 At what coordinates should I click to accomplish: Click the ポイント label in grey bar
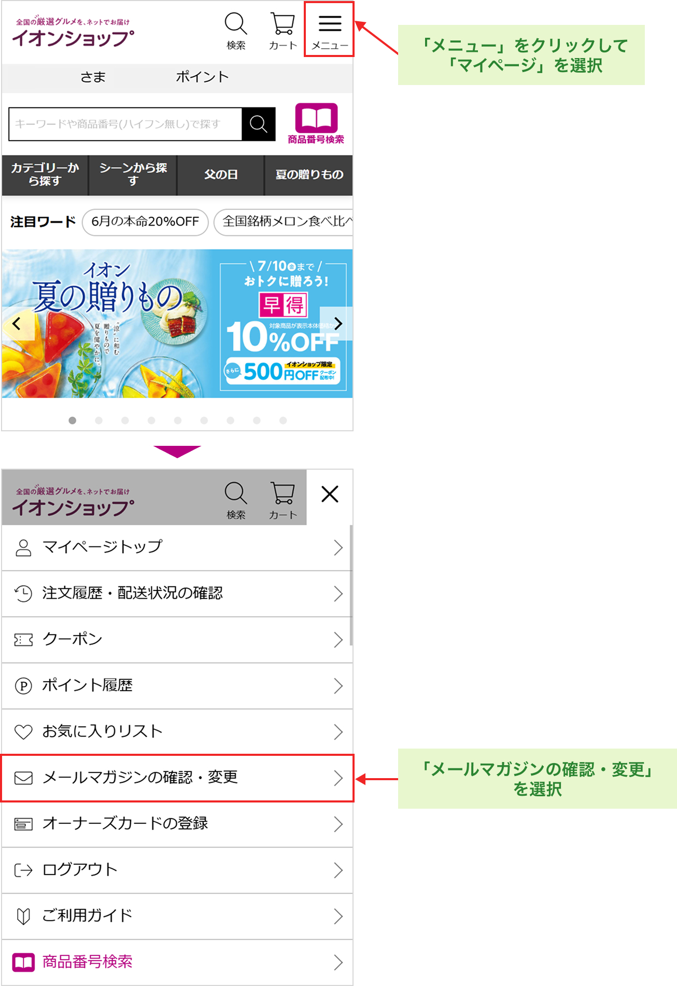202,77
